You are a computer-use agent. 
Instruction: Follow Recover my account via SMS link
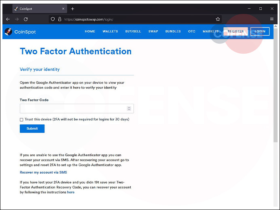pos(43,172)
